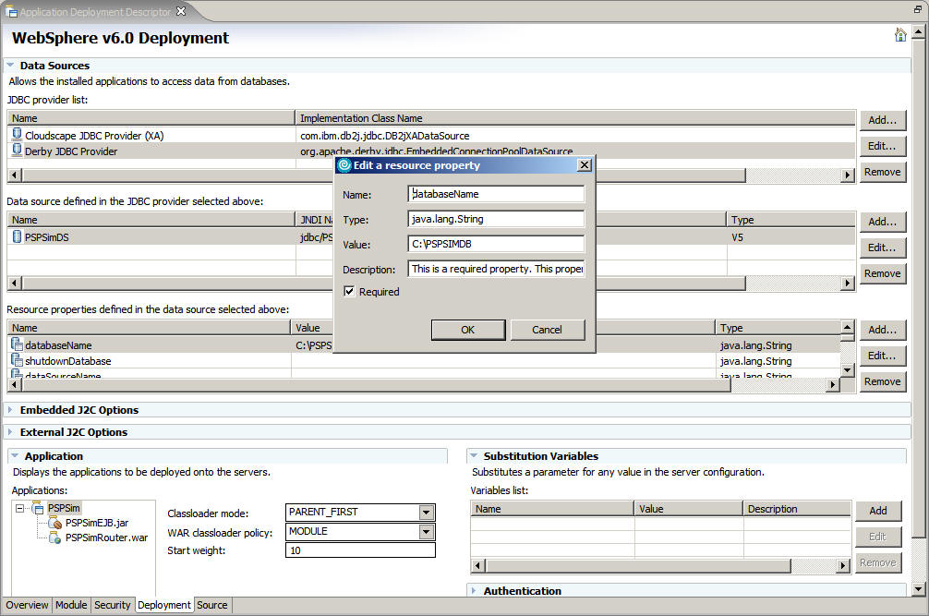Click Edit... beside the JDBC provider list
Viewport: 929px width, 616px height.
point(883,146)
